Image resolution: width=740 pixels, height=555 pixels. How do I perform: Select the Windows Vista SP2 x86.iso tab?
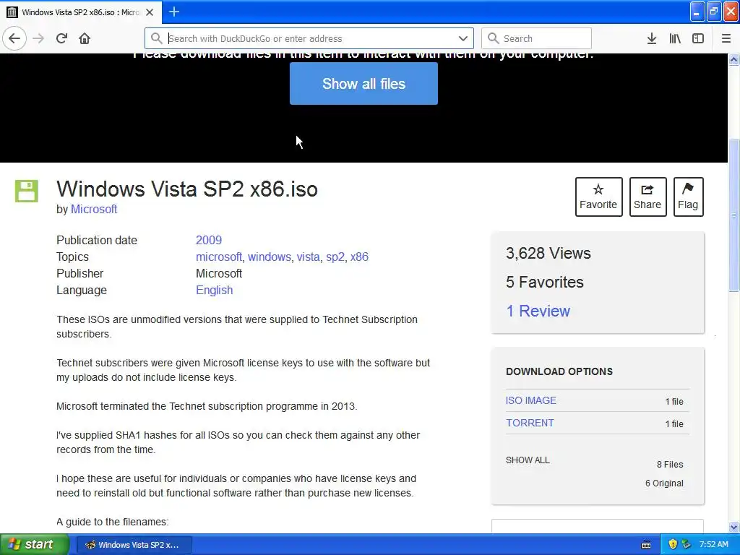pos(81,12)
